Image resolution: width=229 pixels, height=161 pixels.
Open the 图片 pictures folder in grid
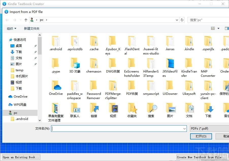170,110
